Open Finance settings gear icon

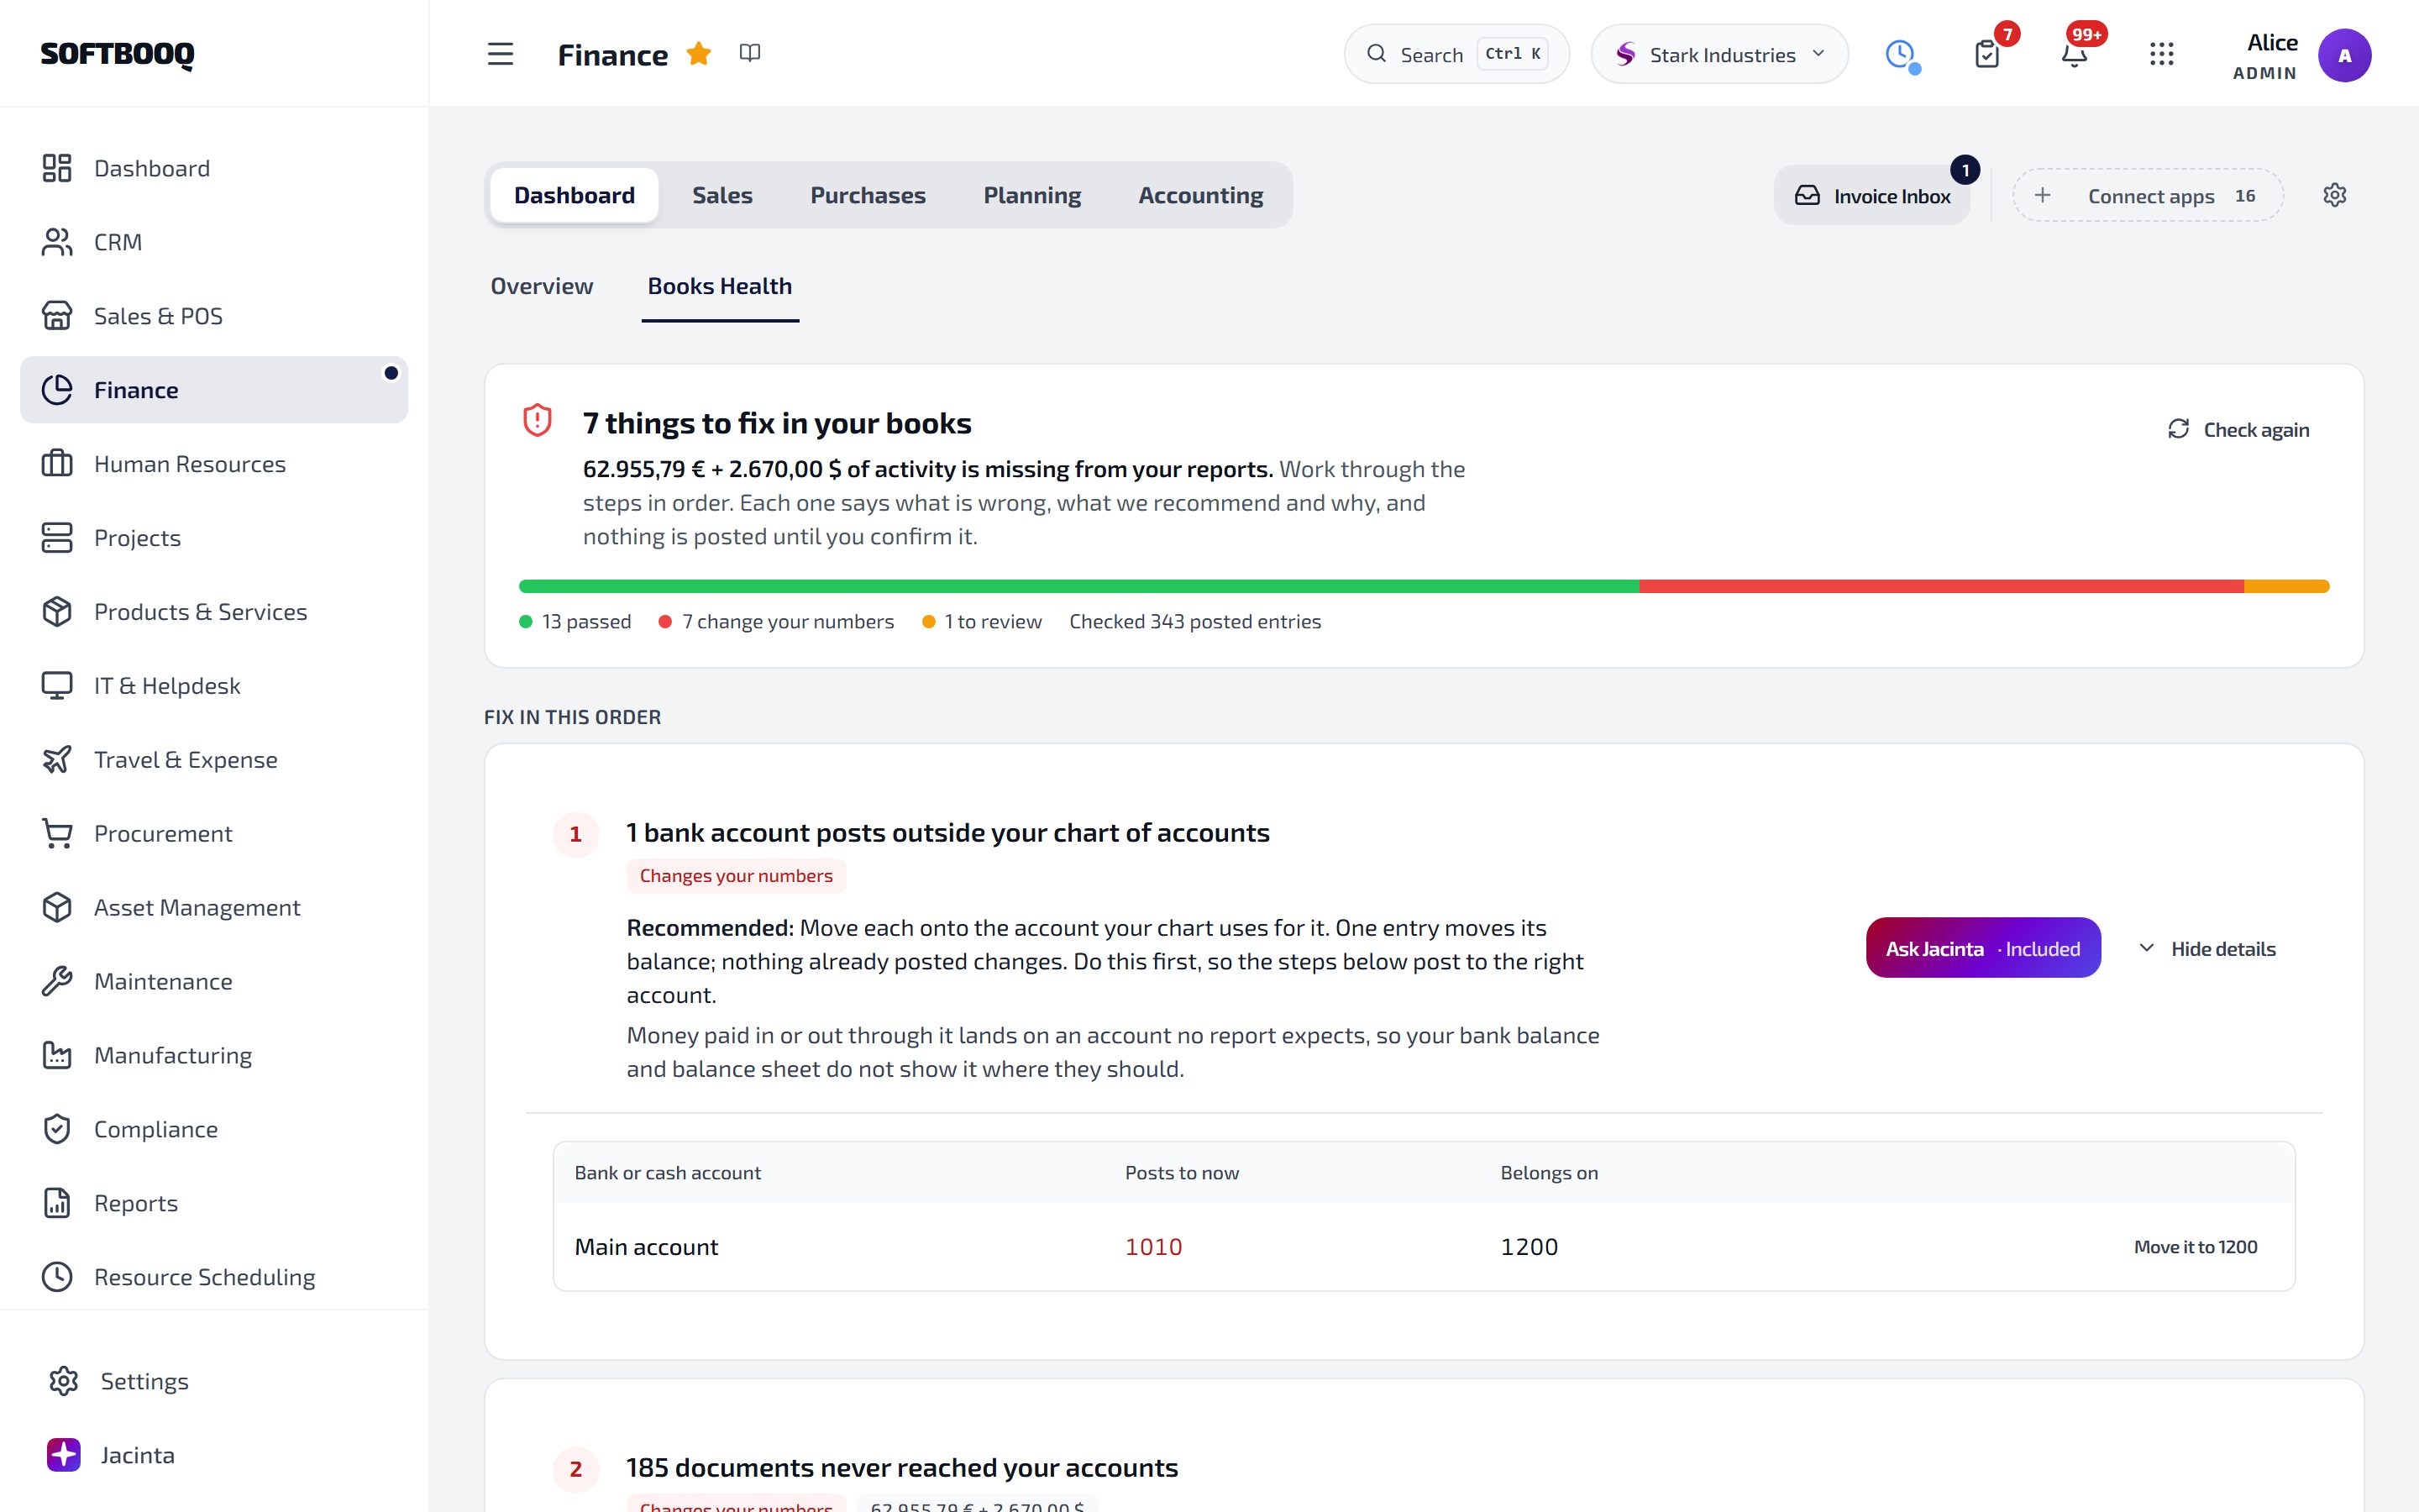pos(2334,195)
